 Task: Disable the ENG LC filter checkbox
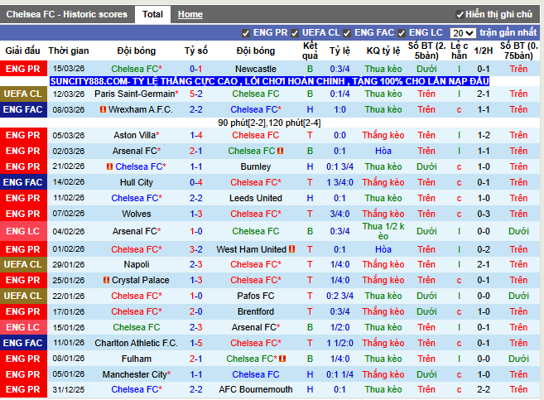402,33
